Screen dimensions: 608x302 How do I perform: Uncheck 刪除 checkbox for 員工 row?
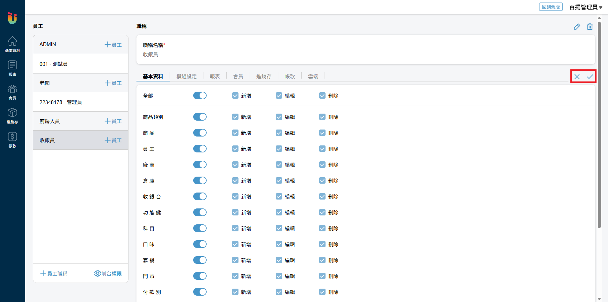[322, 149]
